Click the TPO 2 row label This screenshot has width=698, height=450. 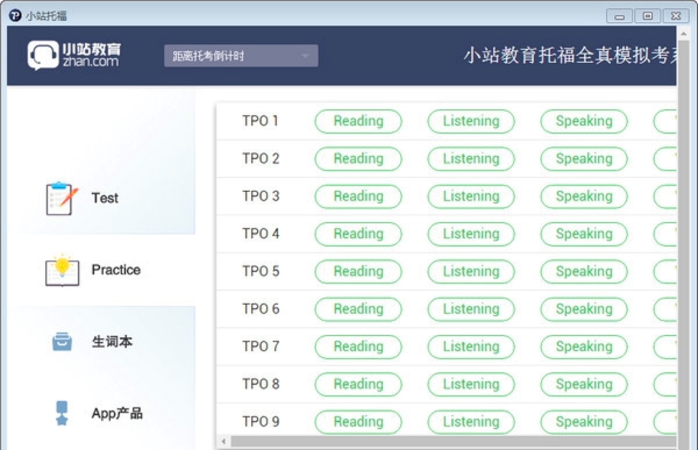coord(261,159)
